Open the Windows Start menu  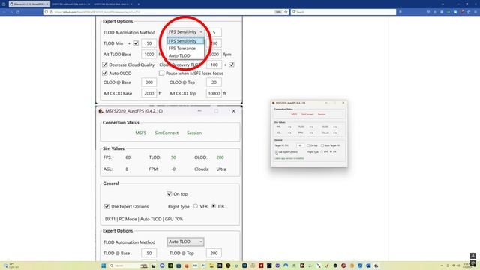pos(103,265)
